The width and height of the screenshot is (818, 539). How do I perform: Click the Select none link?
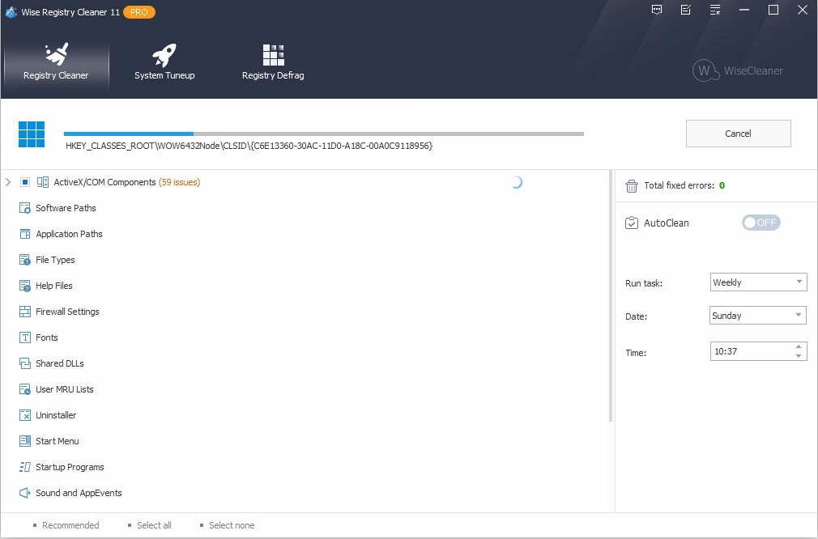point(232,525)
